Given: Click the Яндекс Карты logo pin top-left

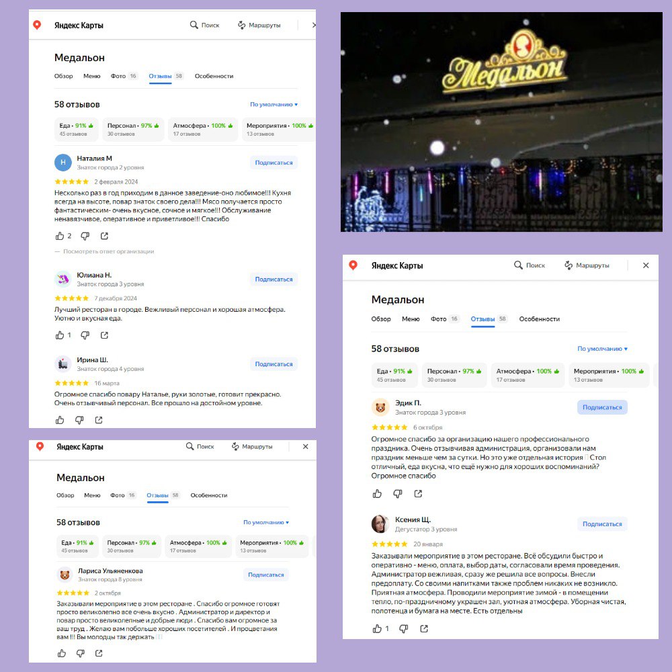Looking at the screenshot, I should (37, 25).
